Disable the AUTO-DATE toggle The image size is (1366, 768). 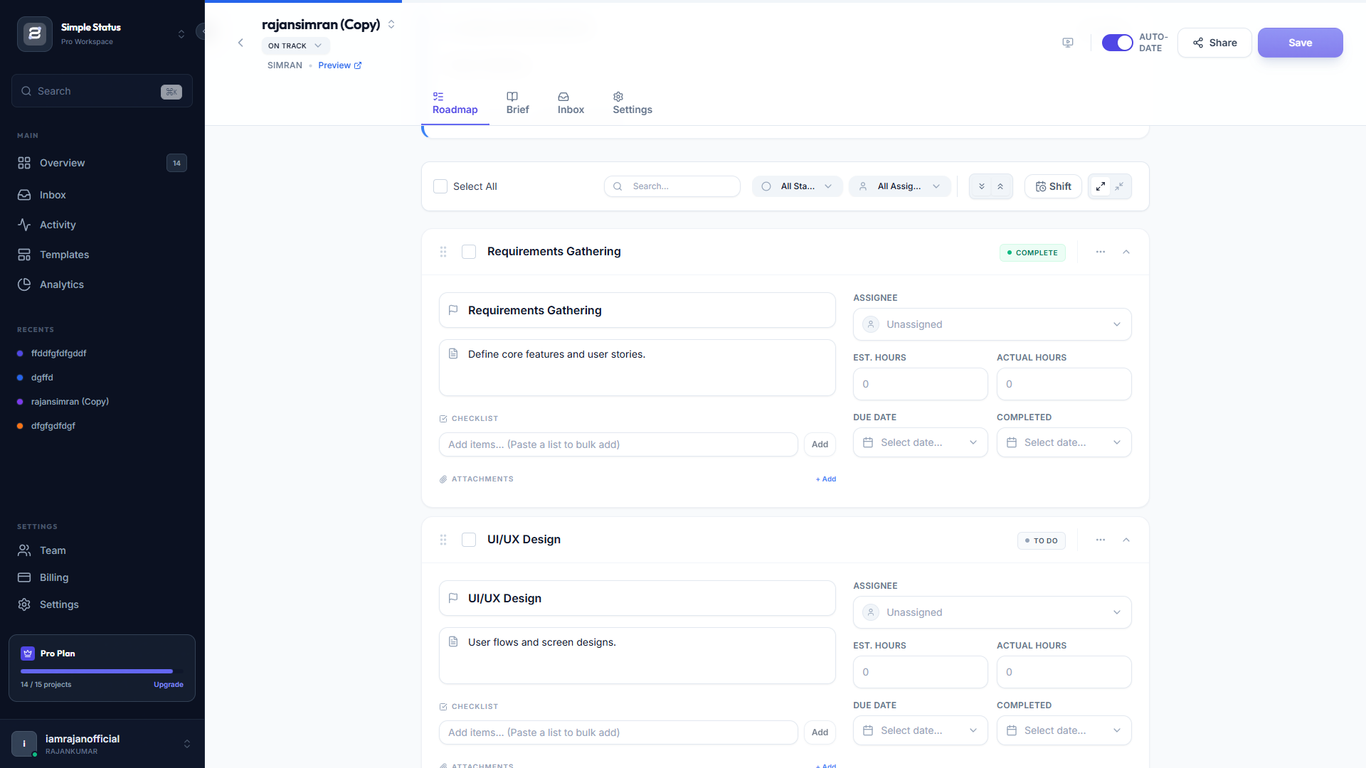[1118, 43]
